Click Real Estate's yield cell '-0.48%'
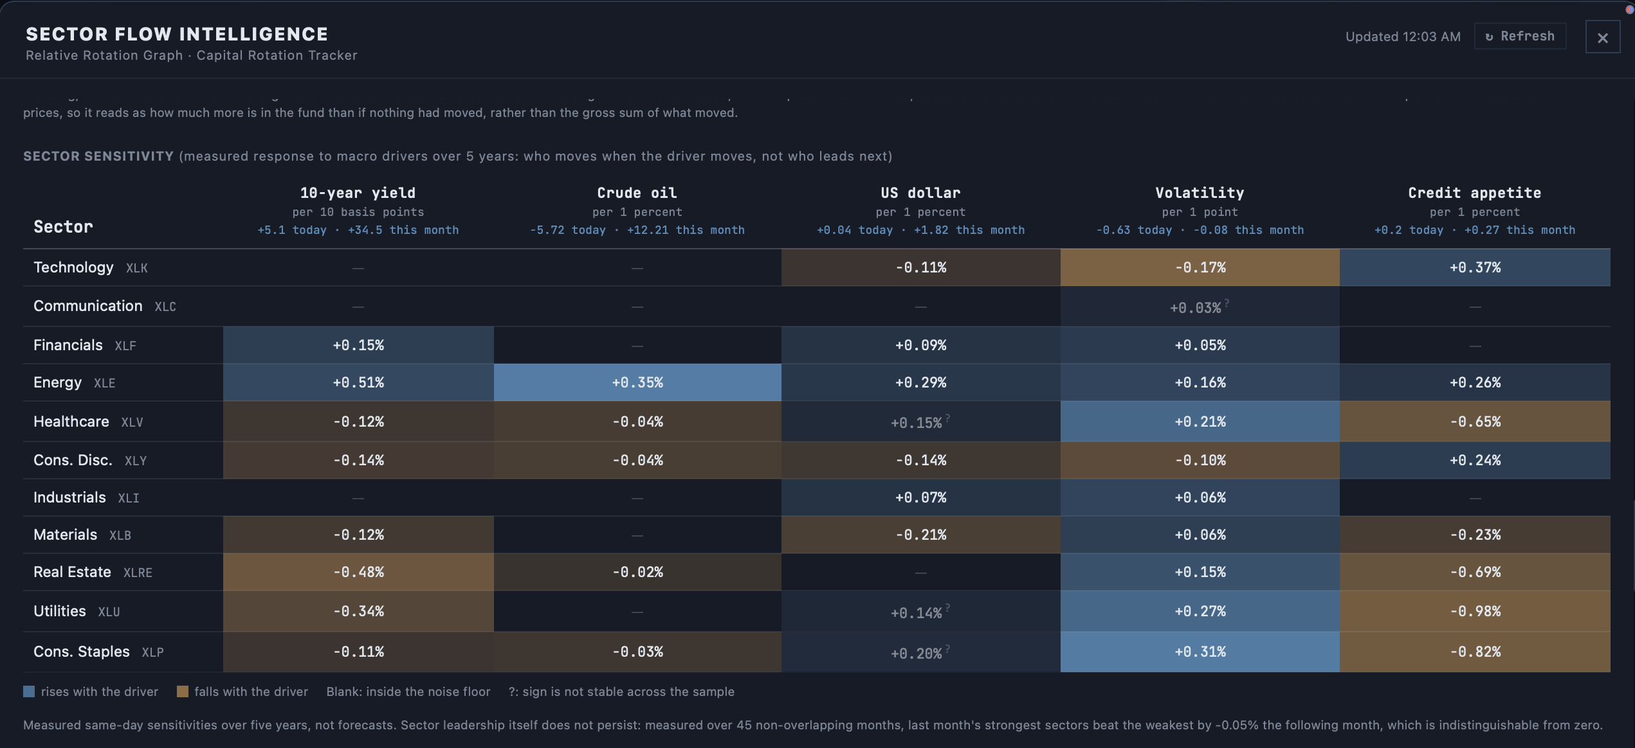This screenshot has height=748, width=1635. 358,572
